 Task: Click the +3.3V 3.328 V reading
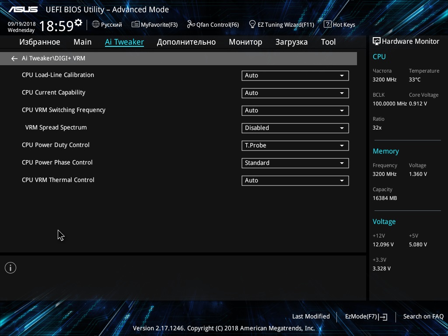[381, 269]
